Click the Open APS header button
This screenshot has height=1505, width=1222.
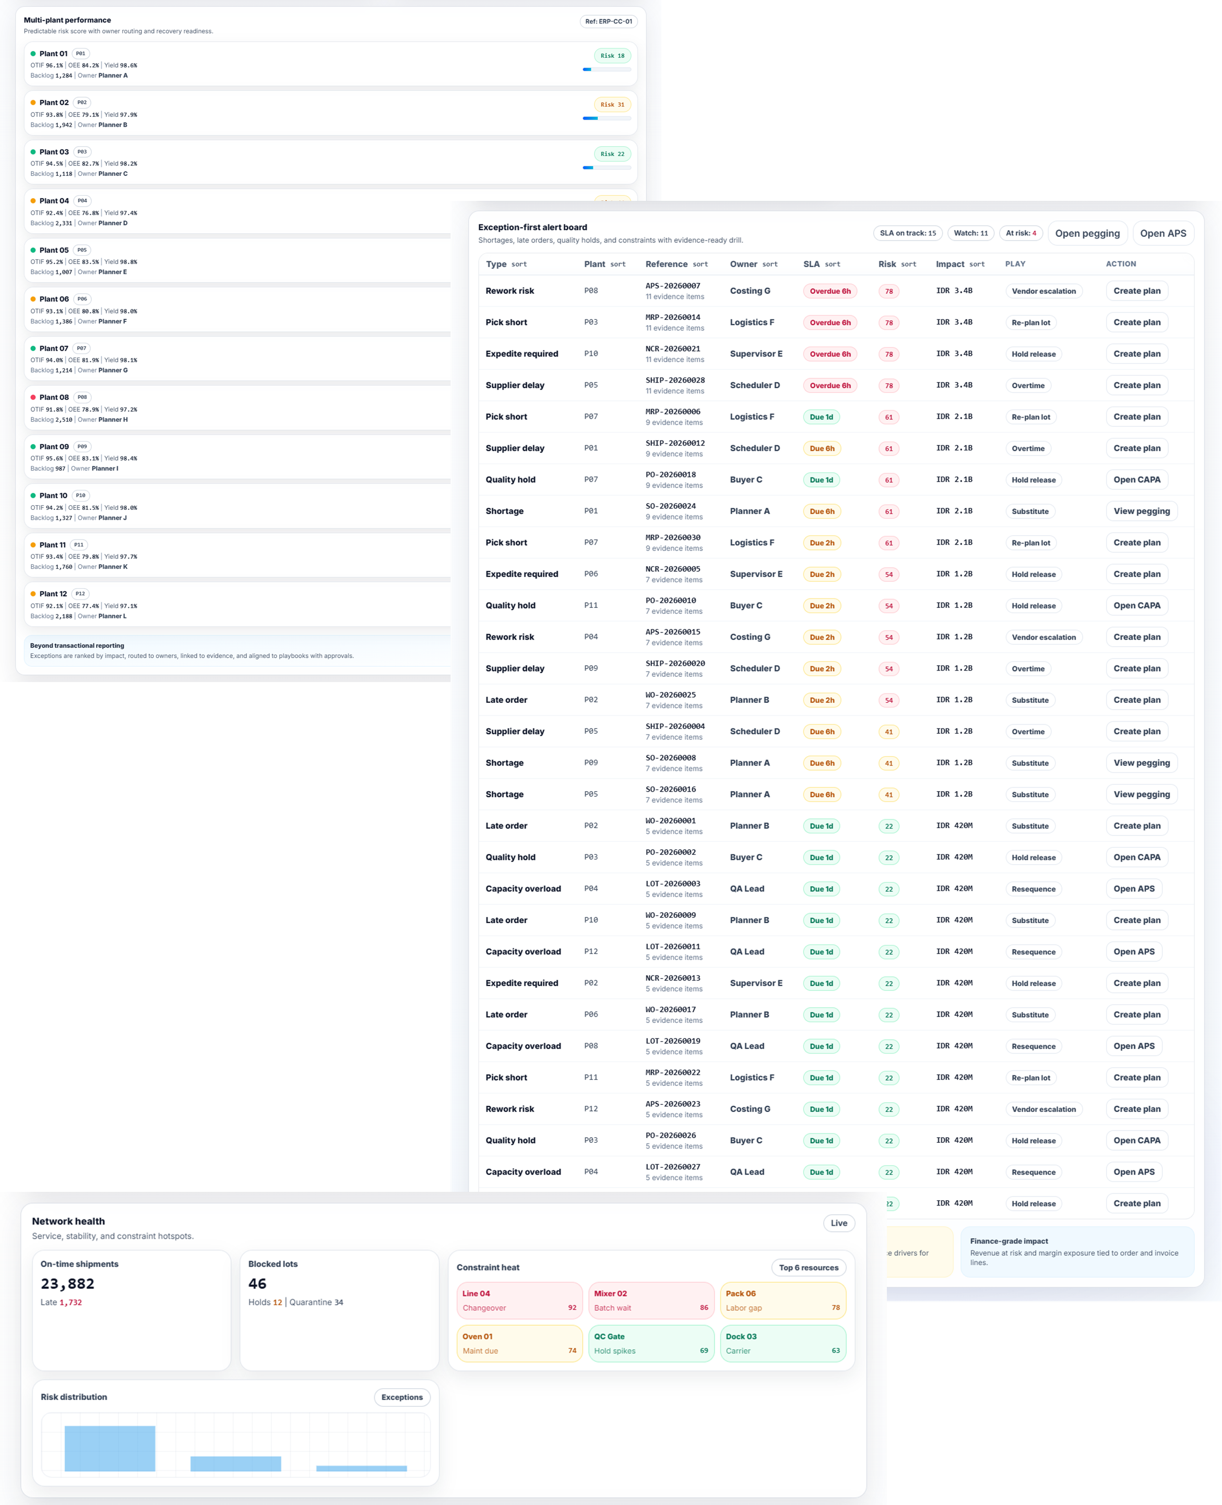click(1162, 233)
